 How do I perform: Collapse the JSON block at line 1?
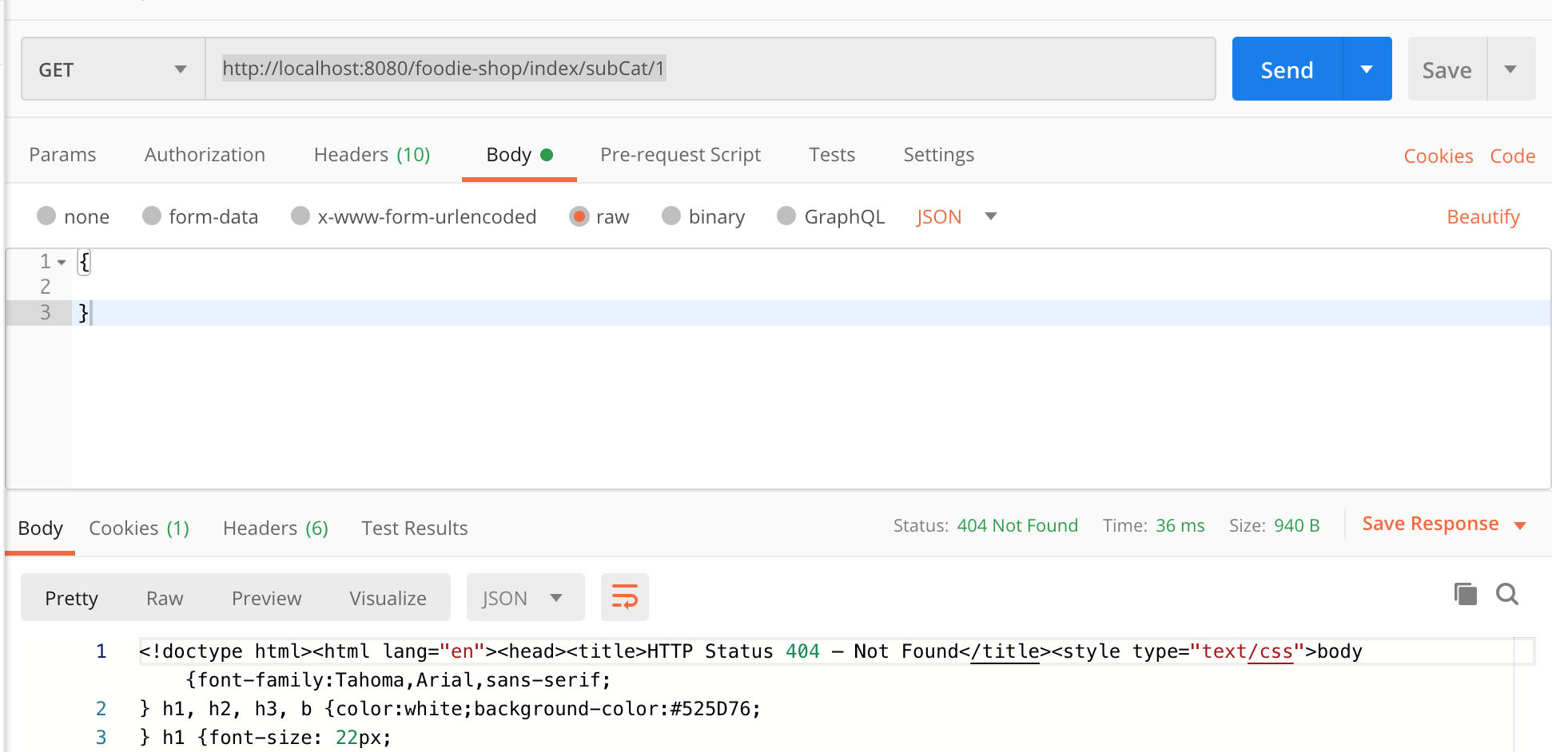[62, 262]
